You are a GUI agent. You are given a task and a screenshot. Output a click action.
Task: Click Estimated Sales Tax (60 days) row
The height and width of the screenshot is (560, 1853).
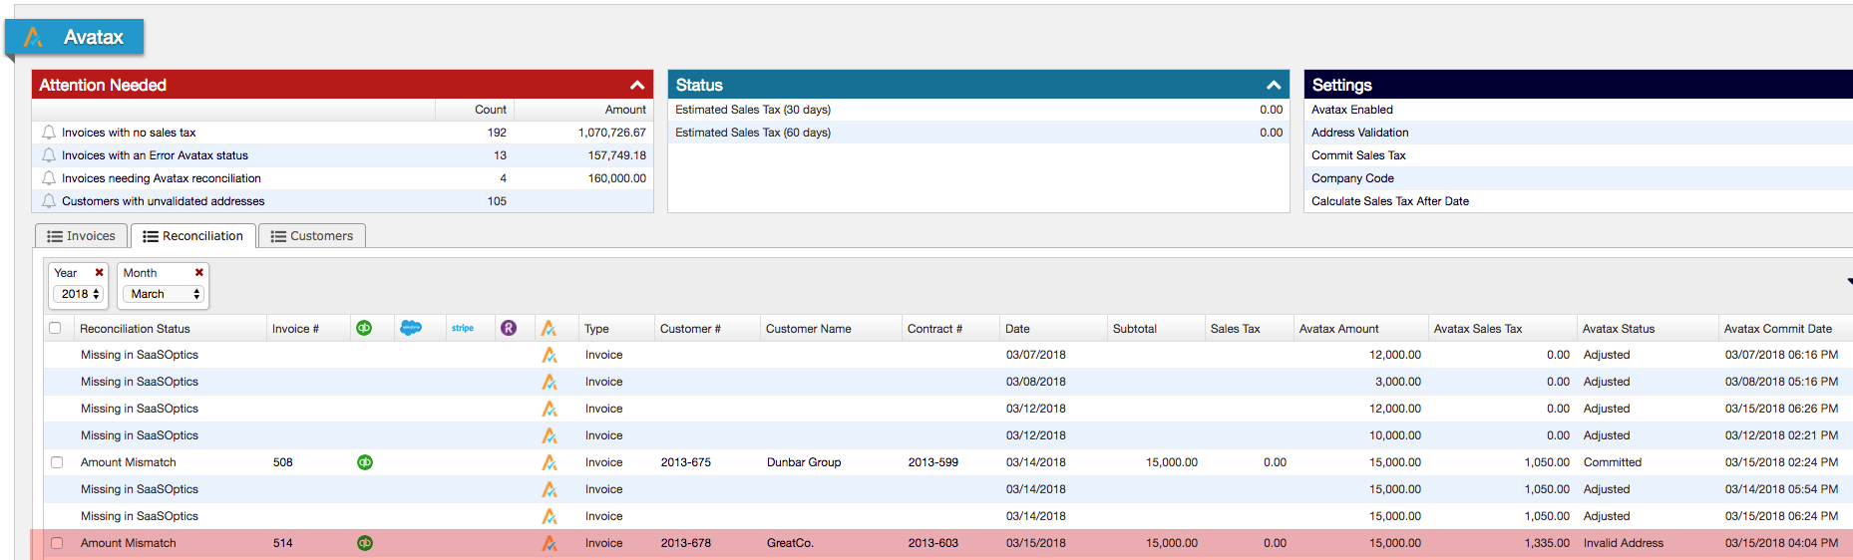pos(978,133)
